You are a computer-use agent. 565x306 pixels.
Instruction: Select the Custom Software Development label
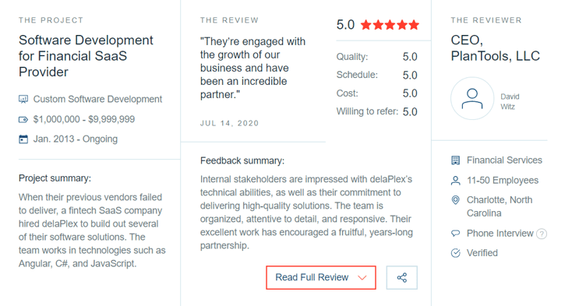pyautogui.click(x=97, y=99)
